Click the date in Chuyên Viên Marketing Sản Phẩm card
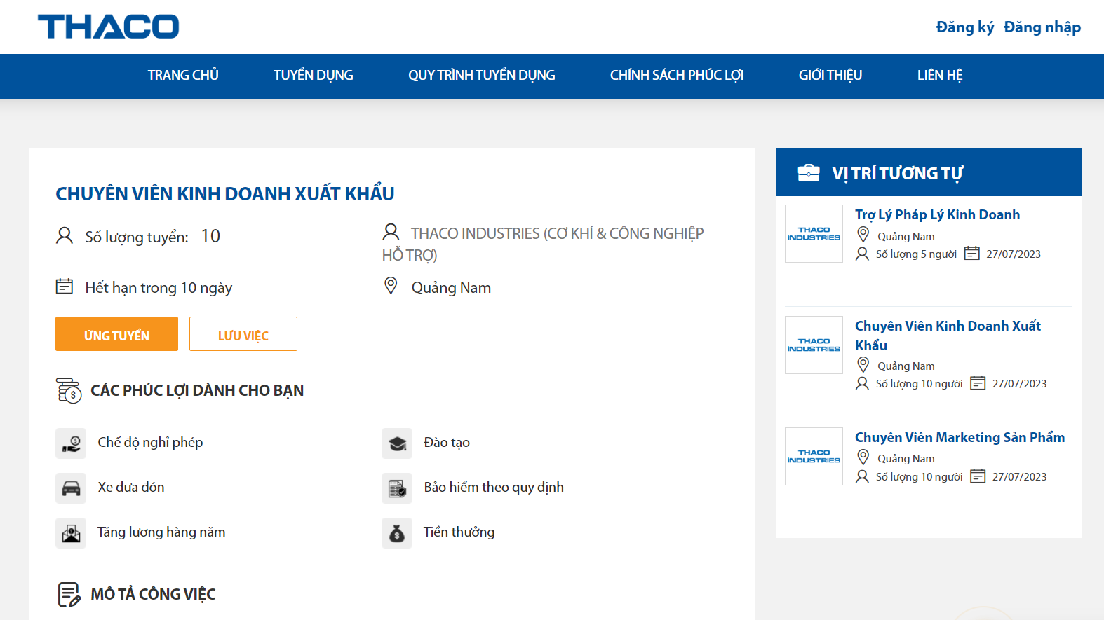This screenshot has height=620, width=1104. [x=1019, y=476]
